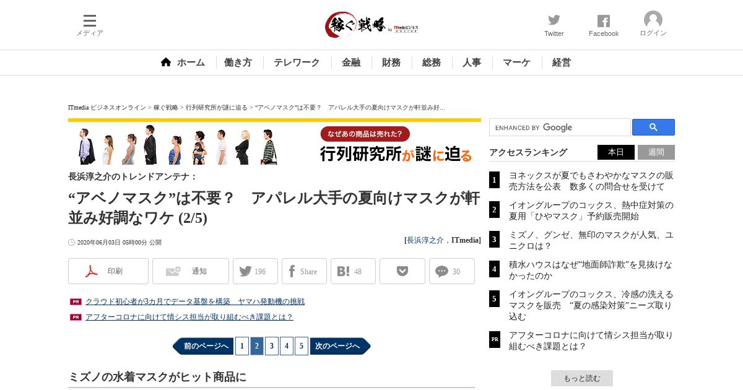Click the ミズノの水着マスクがヒット商品に heading

click(157, 377)
